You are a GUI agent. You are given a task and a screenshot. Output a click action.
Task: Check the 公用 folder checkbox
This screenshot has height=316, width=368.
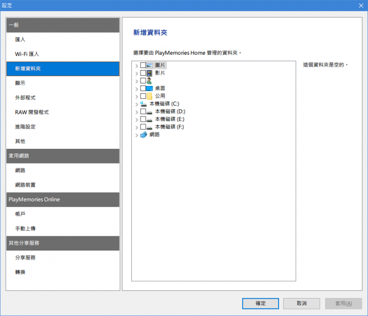[143, 96]
